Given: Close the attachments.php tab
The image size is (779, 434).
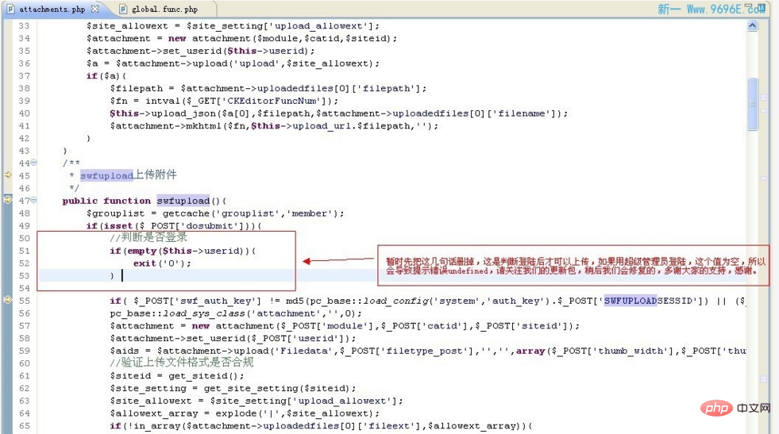Looking at the screenshot, I should click(x=94, y=9).
